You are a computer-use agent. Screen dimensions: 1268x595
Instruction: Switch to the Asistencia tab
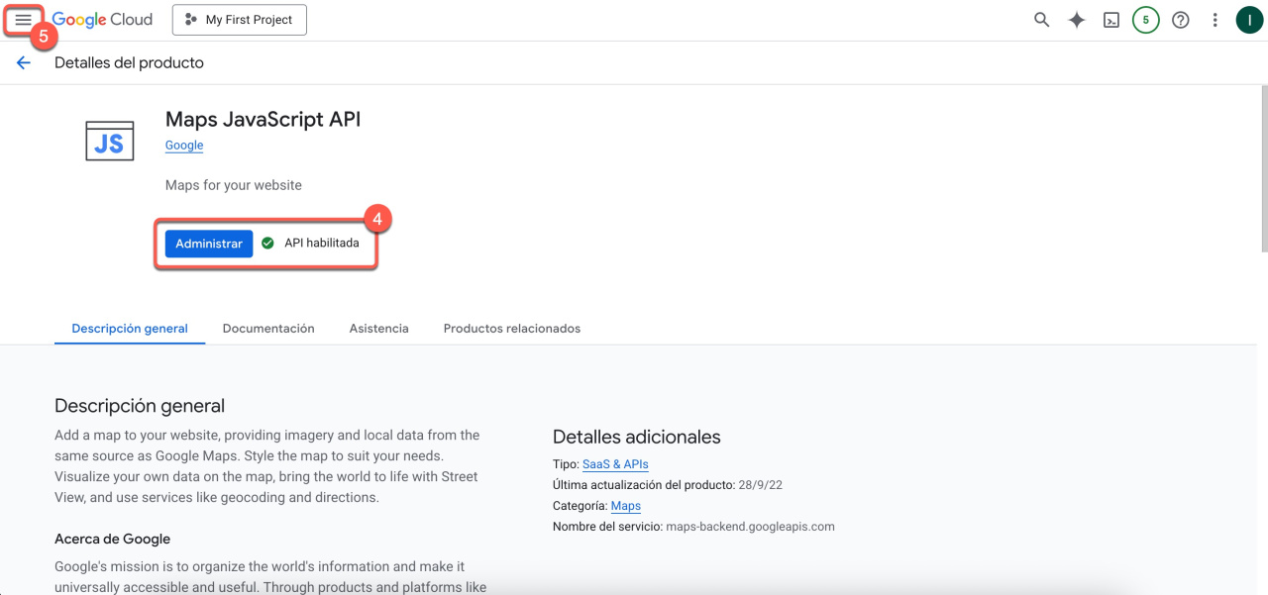point(378,329)
